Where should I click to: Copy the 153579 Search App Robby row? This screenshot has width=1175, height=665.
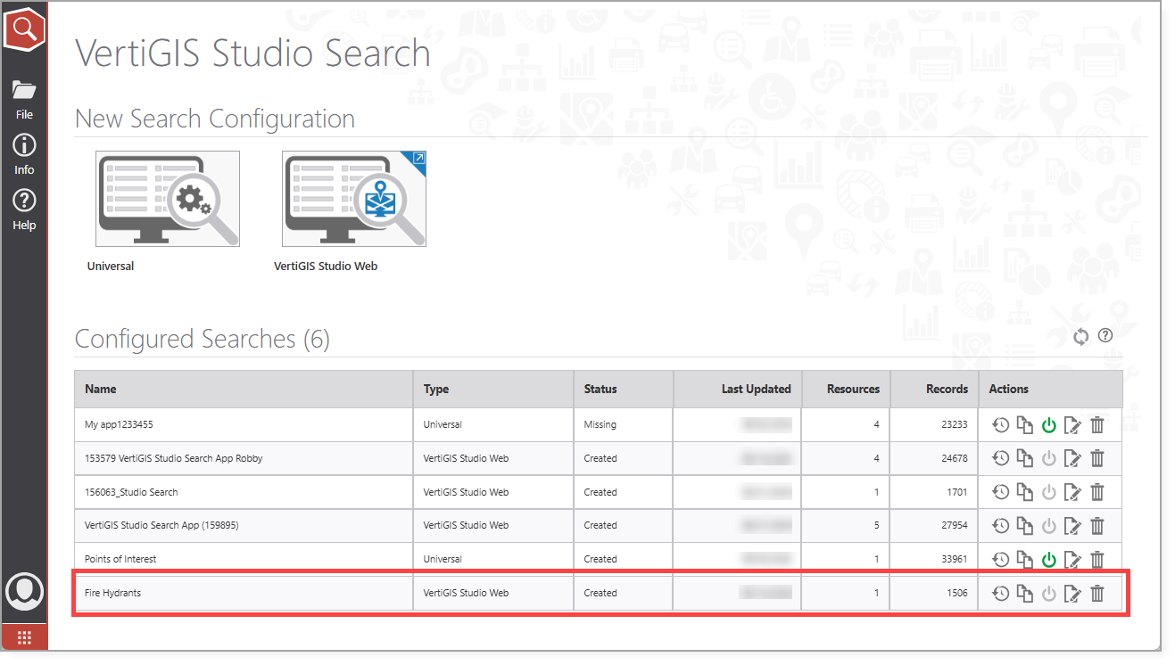pos(1025,458)
